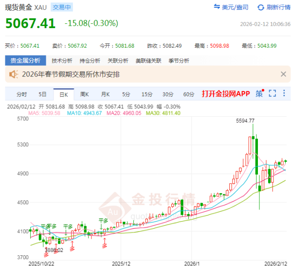Close the 春节假期 notice banner
Image resolution: width=292 pixels, height=266 pixels.
pyautogui.click(x=283, y=74)
